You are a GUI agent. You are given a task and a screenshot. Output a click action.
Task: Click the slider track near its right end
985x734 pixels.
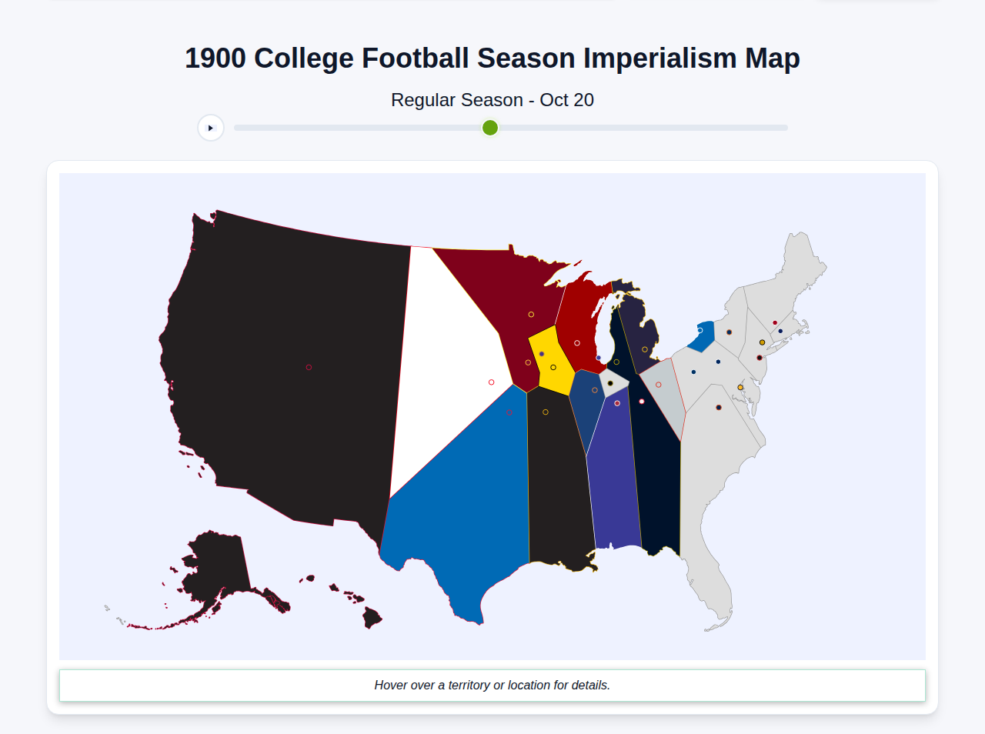pyautogui.click(x=770, y=128)
